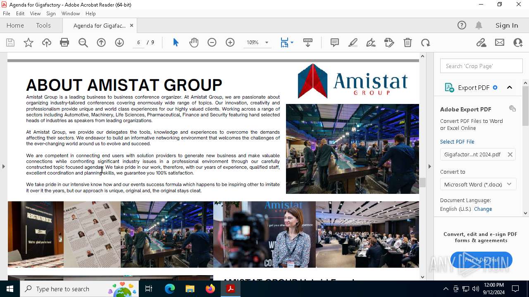Click the Select PDF File link
The height and width of the screenshot is (297, 529).
pos(457,141)
